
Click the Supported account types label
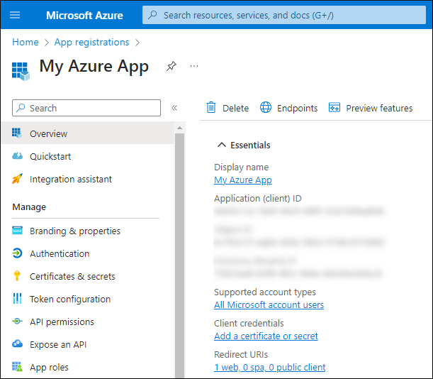click(265, 292)
